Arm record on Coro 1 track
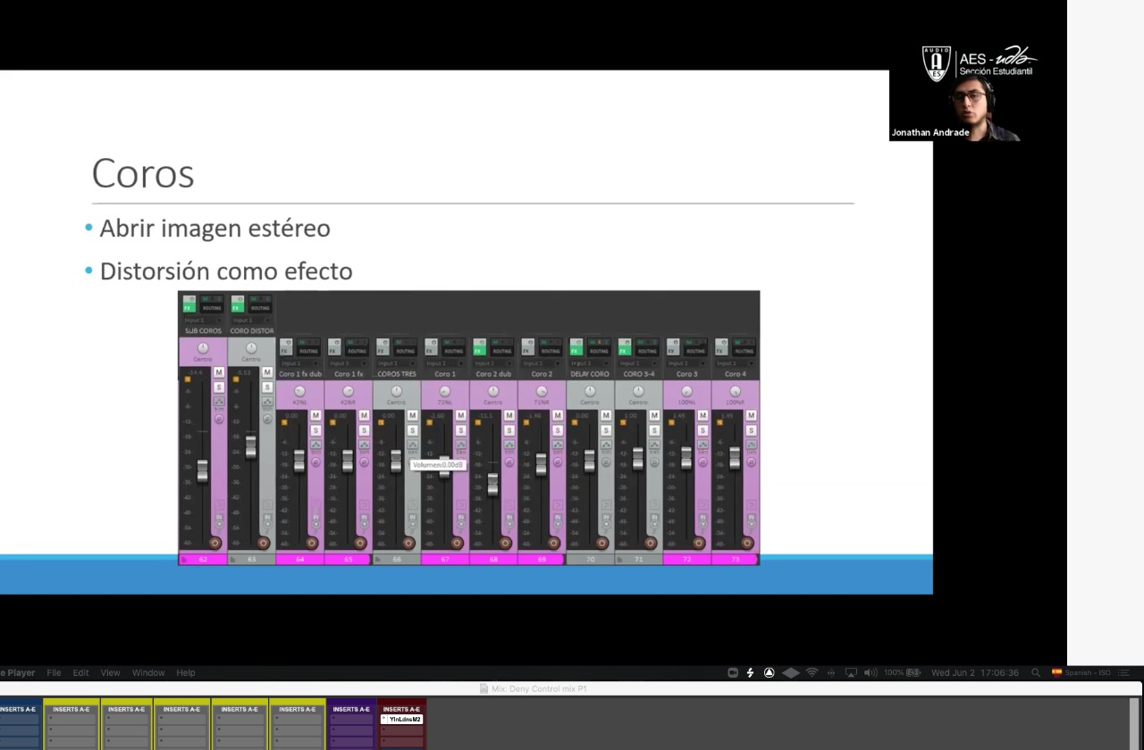Screen dimensions: 1144x750 point(457,543)
